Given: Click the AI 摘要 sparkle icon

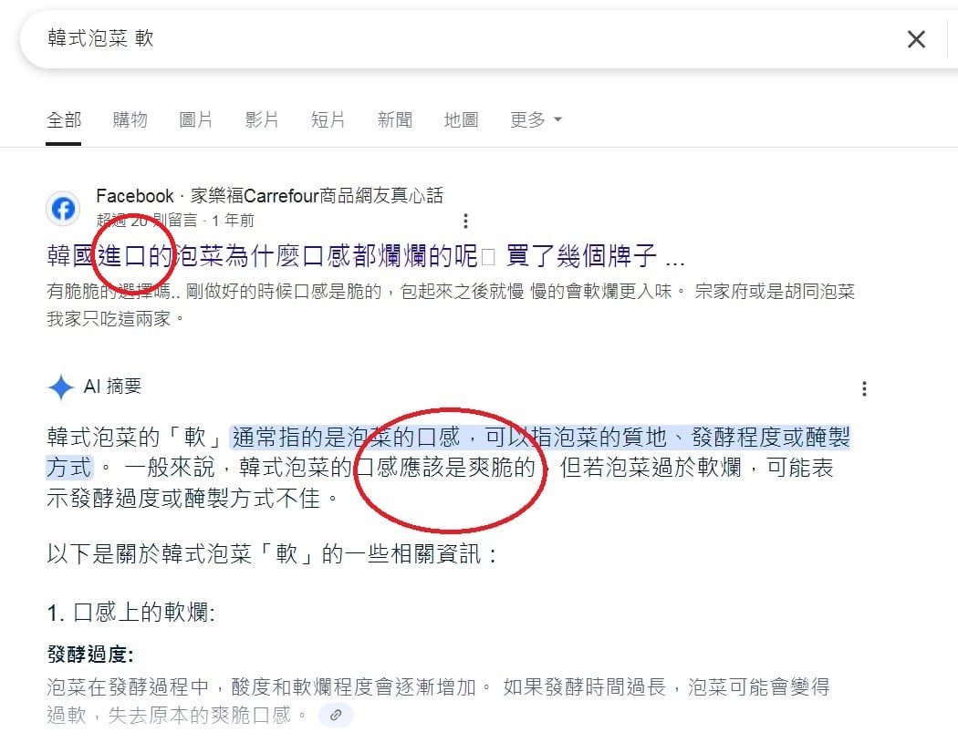Looking at the screenshot, I should pyautogui.click(x=61, y=387).
